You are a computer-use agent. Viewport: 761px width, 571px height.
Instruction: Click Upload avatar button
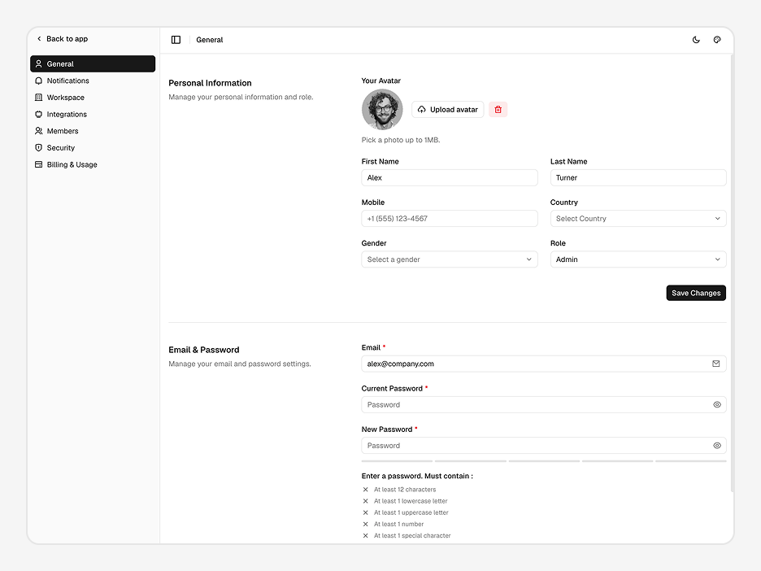point(447,110)
